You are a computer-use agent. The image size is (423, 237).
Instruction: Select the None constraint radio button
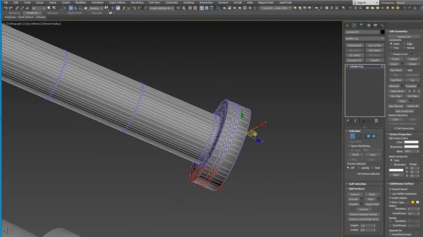tap(391, 43)
